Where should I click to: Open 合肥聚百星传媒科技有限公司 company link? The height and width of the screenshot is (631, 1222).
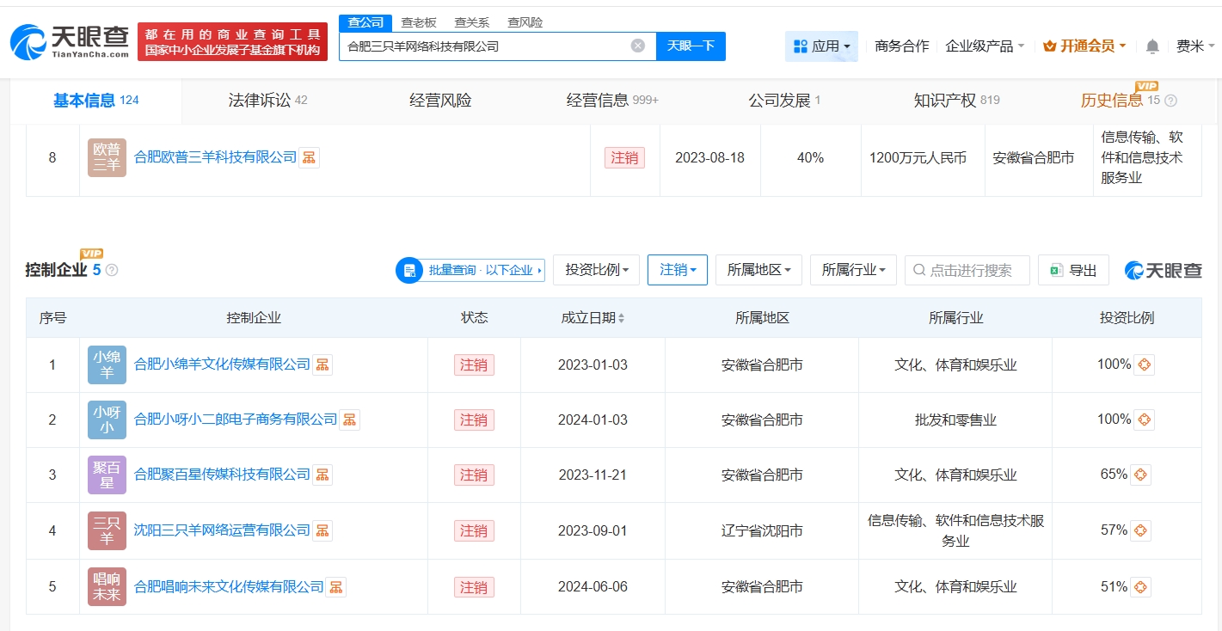(222, 475)
